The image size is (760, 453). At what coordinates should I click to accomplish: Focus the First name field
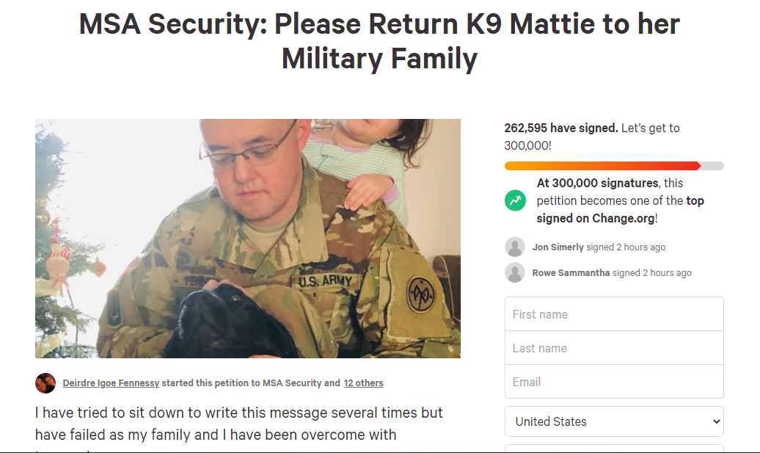pyautogui.click(x=614, y=314)
